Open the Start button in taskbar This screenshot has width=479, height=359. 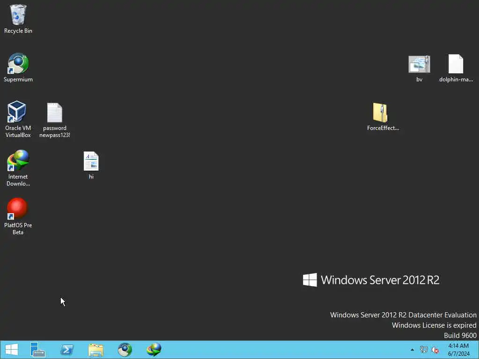tap(12, 350)
